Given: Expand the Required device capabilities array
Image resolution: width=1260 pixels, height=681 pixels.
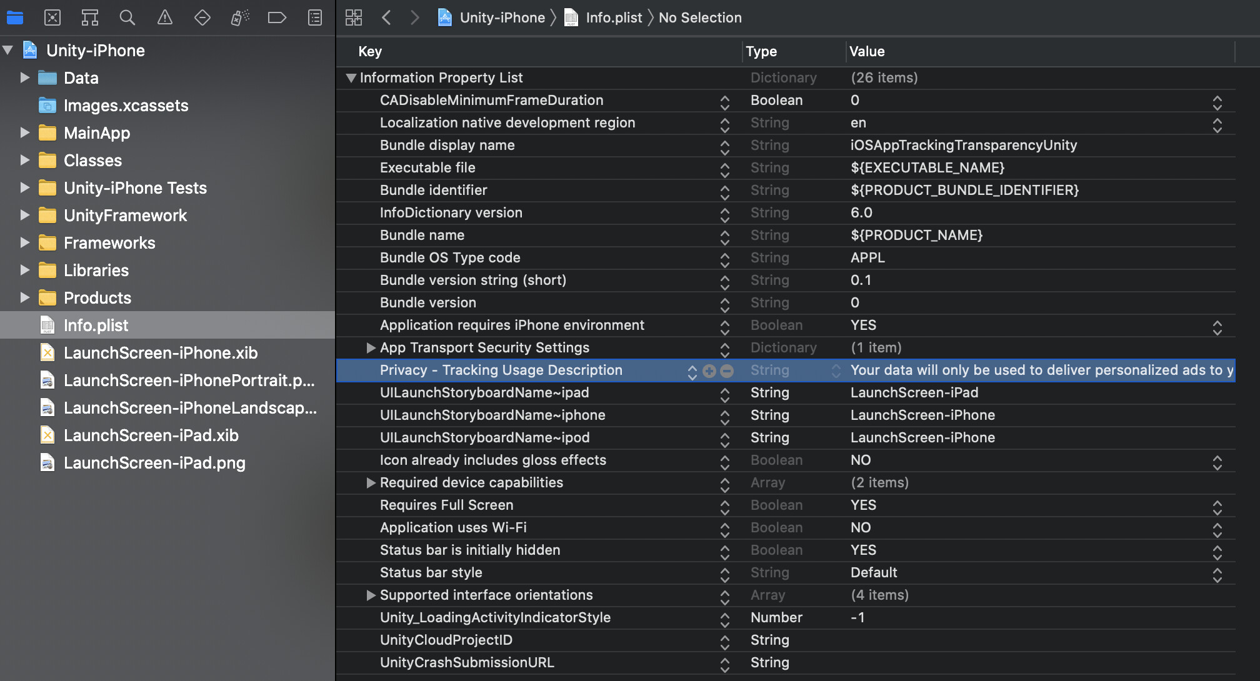Looking at the screenshot, I should [371, 482].
